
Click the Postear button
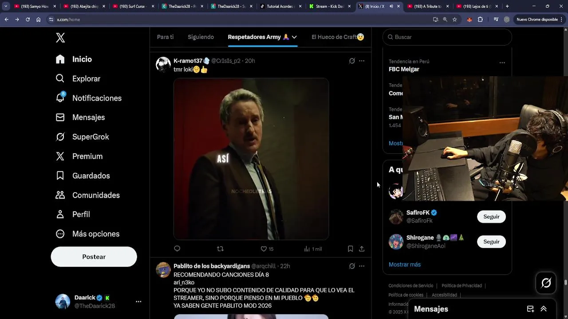(94, 257)
